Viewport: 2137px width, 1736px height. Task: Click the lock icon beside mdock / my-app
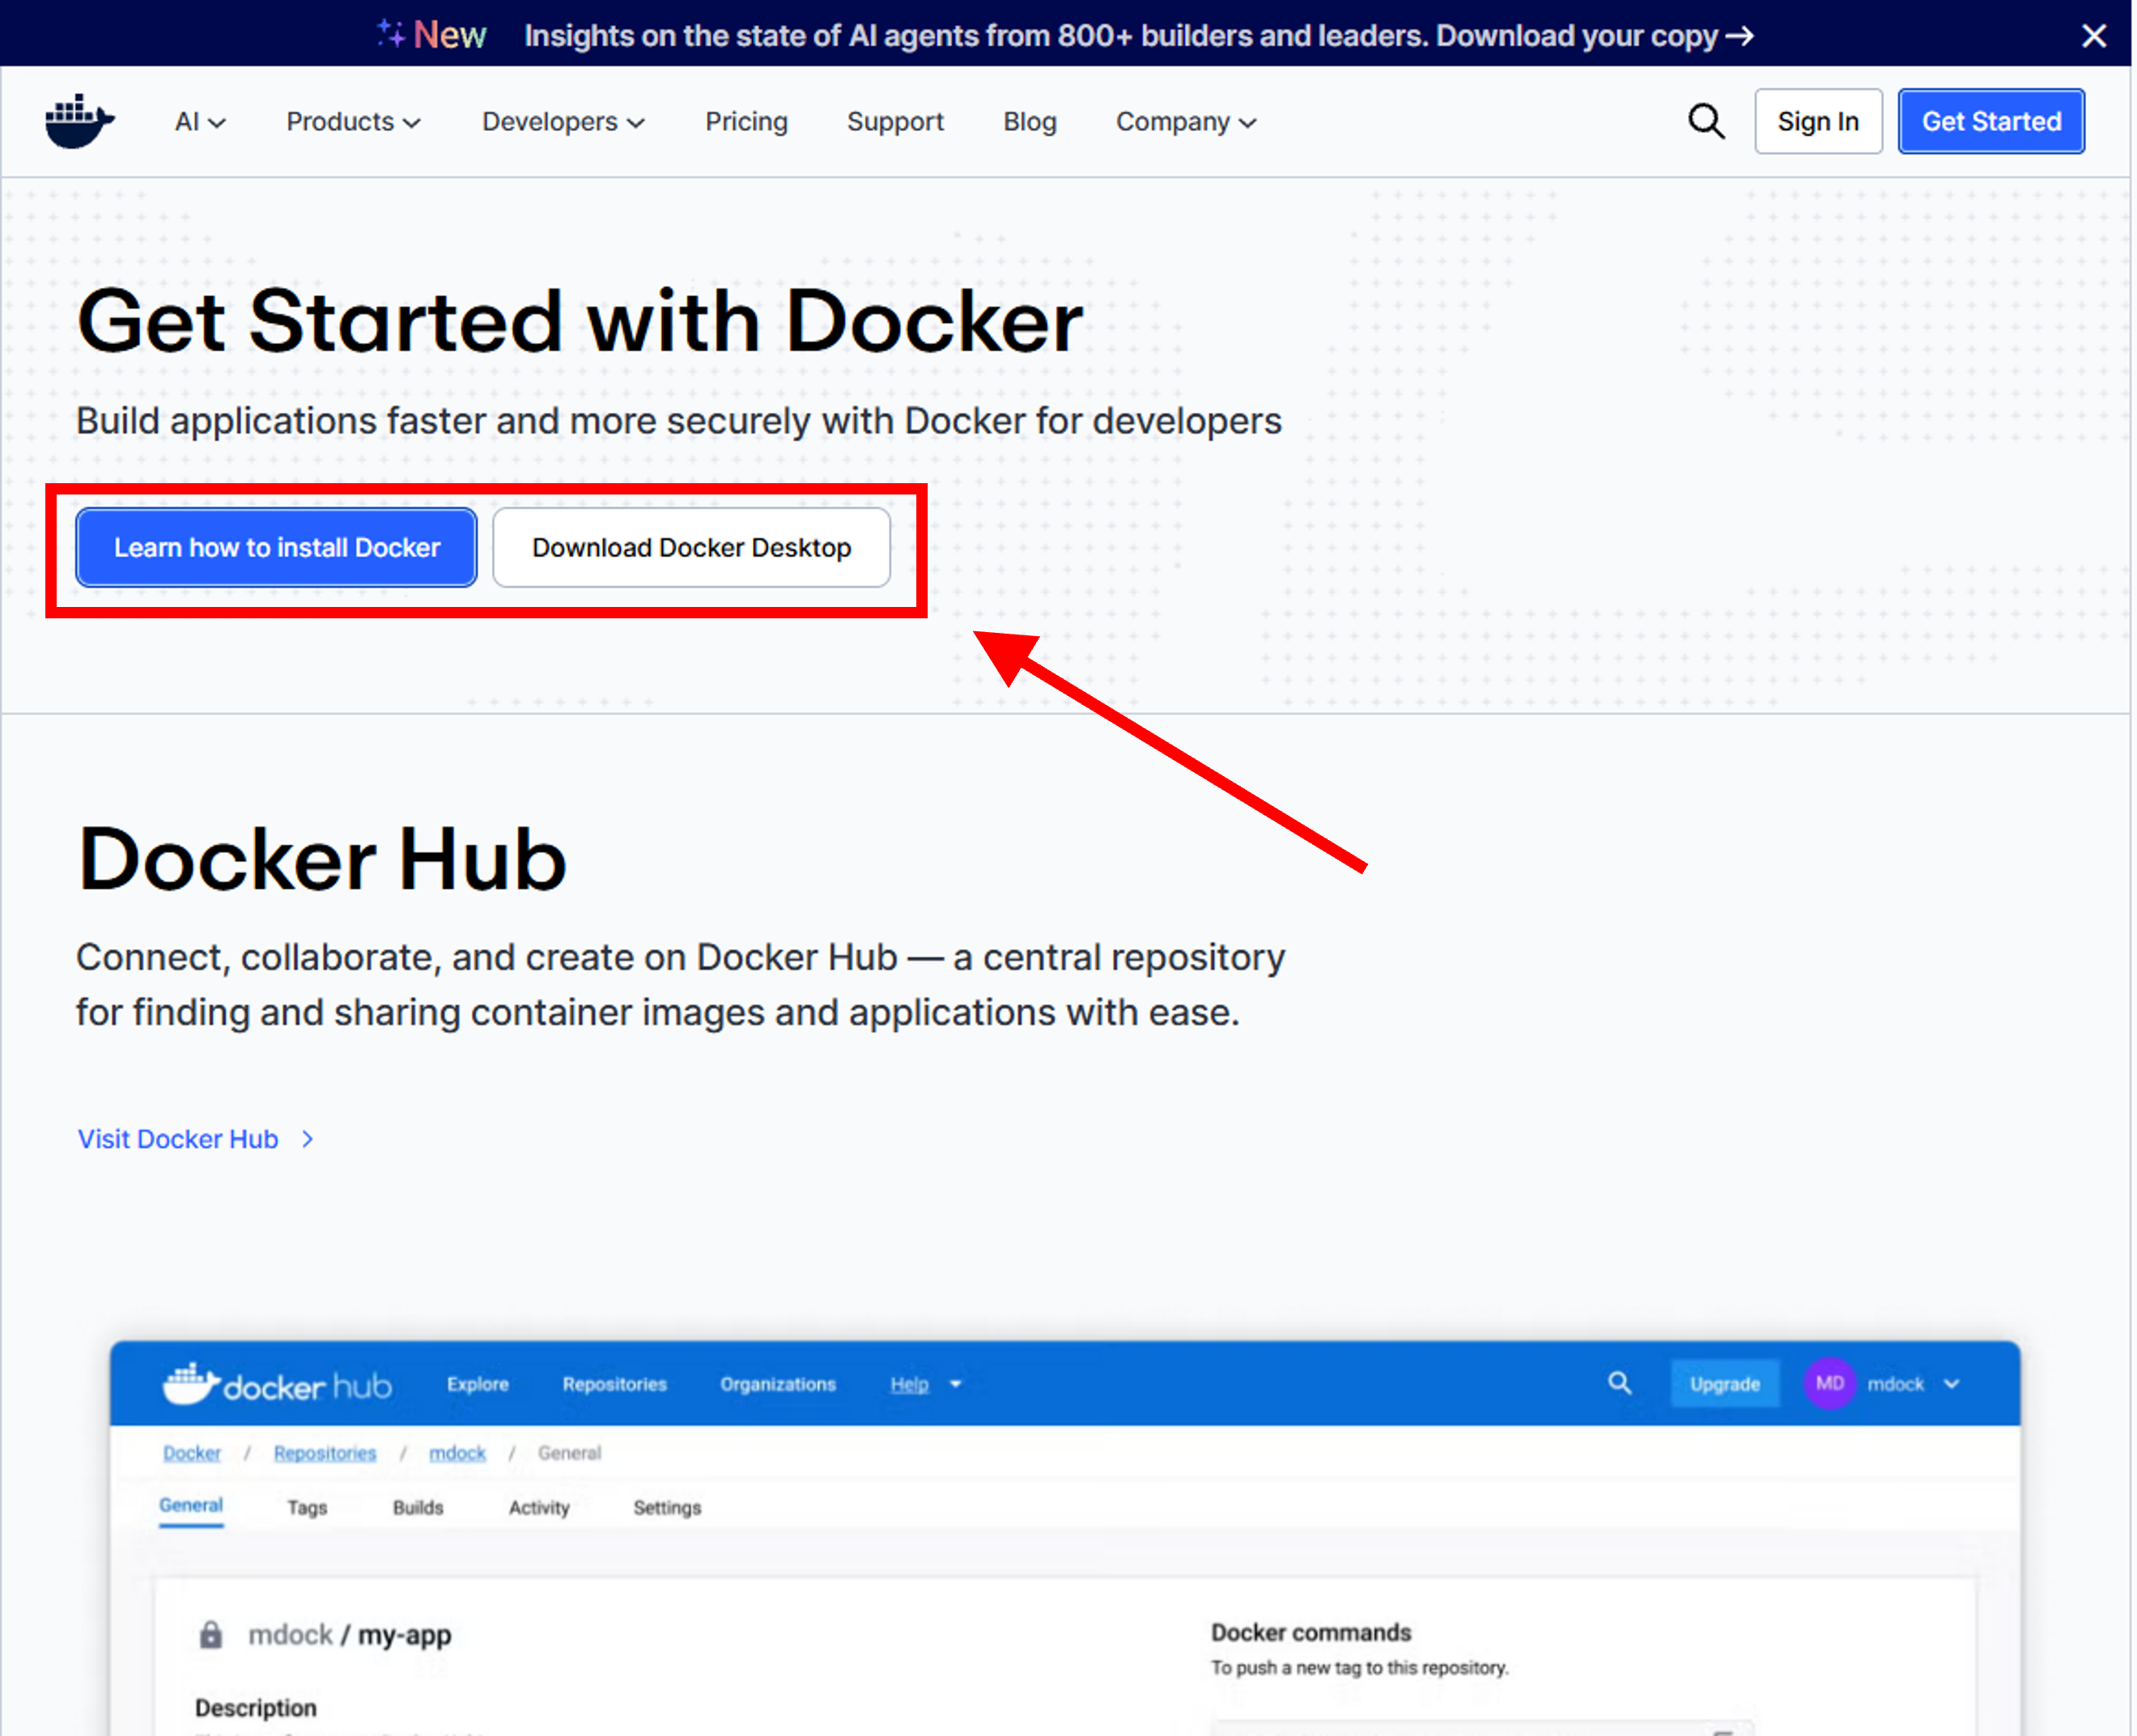pyautogui.click(x=210, y=1634)
